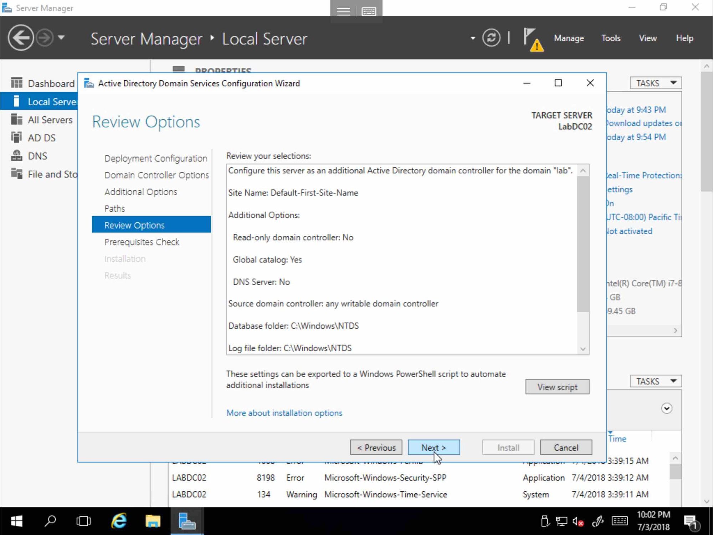The width and height of the screenshot is (713, 535).
Task: Open taskbar clock showing 10:02 PM
Action: [653, 521]
